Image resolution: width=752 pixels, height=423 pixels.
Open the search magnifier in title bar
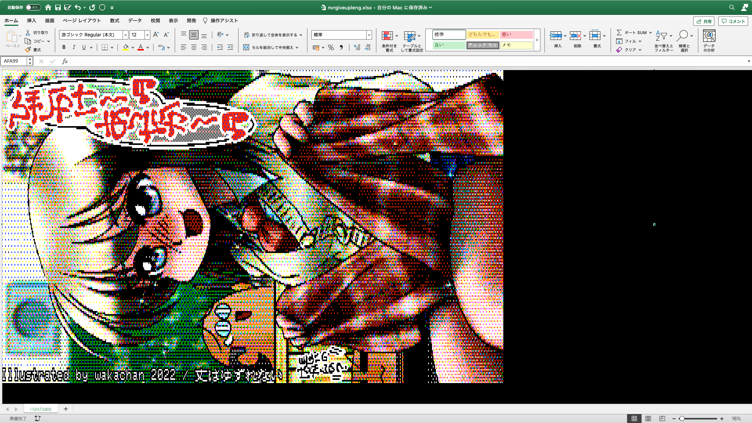[x=732, y=7]
